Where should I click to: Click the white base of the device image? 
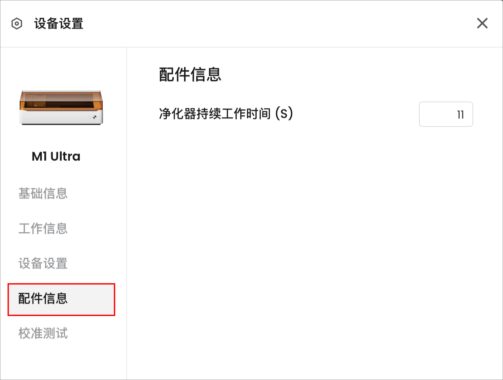click(x=61, y=117)
